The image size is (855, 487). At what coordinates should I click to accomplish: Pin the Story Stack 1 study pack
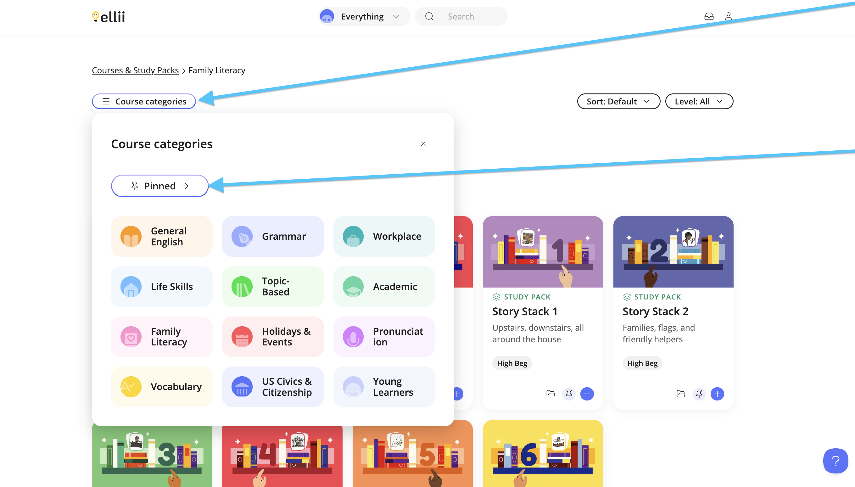569,394
